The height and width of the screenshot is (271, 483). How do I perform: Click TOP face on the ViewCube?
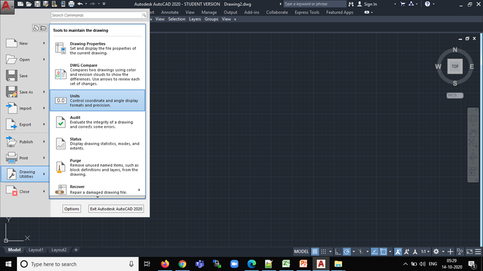click(455, 66)
